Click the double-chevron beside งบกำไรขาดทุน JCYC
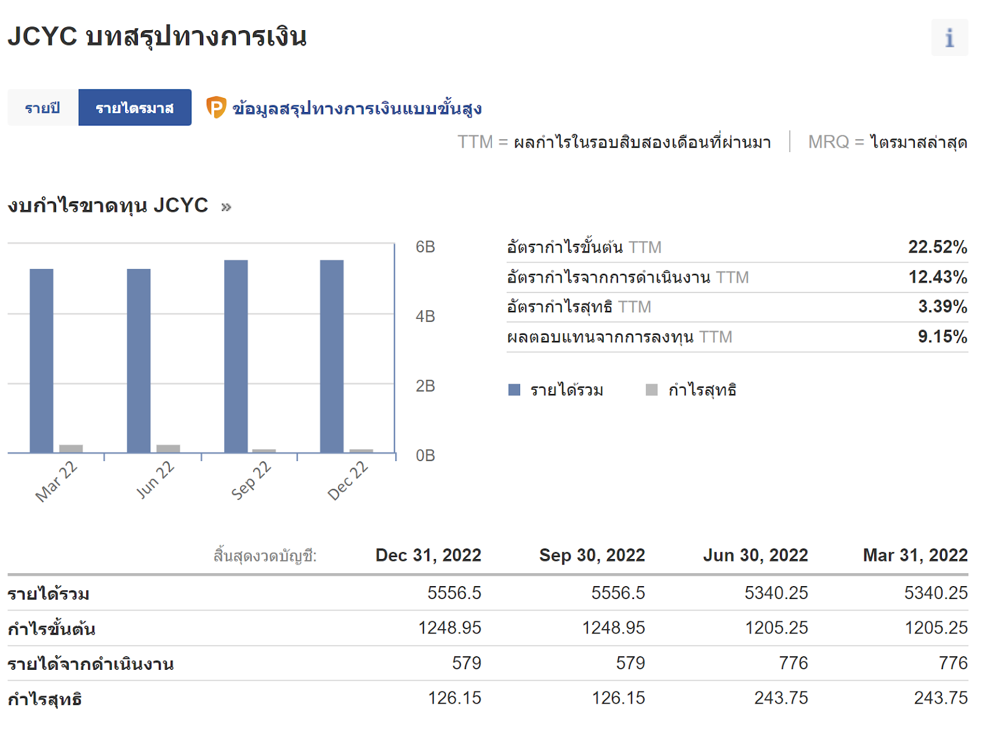This screenshot has height=740, width=985. [x=226, y=207]
